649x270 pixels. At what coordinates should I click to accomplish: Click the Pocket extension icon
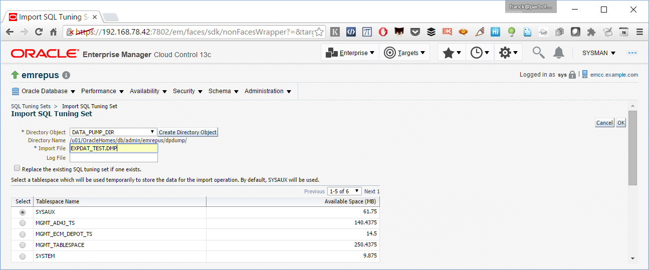tap(415, 32)
